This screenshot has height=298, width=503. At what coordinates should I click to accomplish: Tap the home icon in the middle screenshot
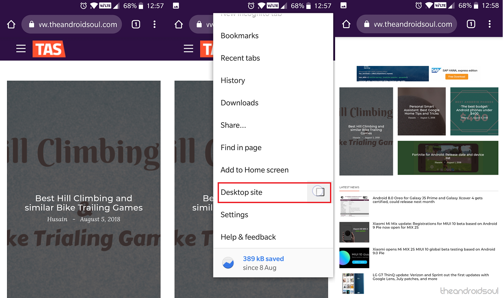click(x=179, y=24)
